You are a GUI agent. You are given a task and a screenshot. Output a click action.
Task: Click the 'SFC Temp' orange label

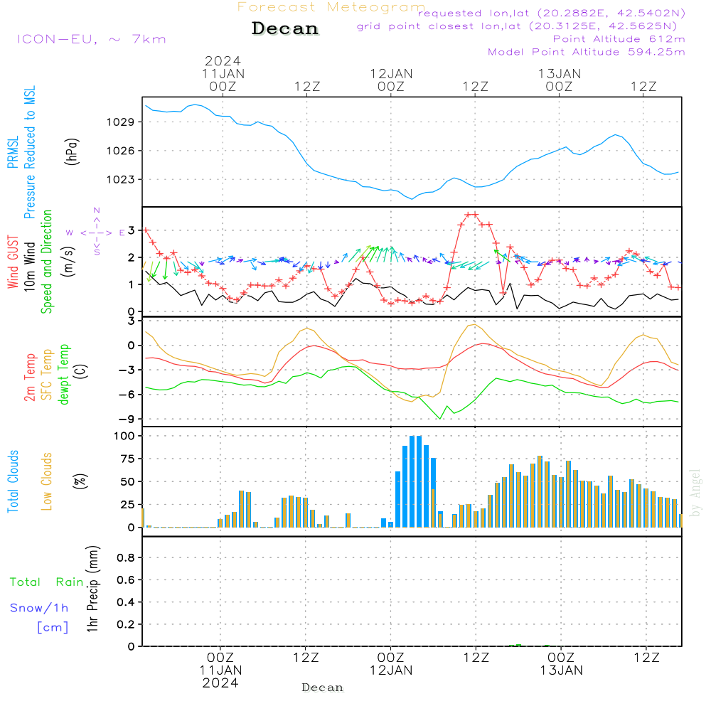tap(47, 375)
